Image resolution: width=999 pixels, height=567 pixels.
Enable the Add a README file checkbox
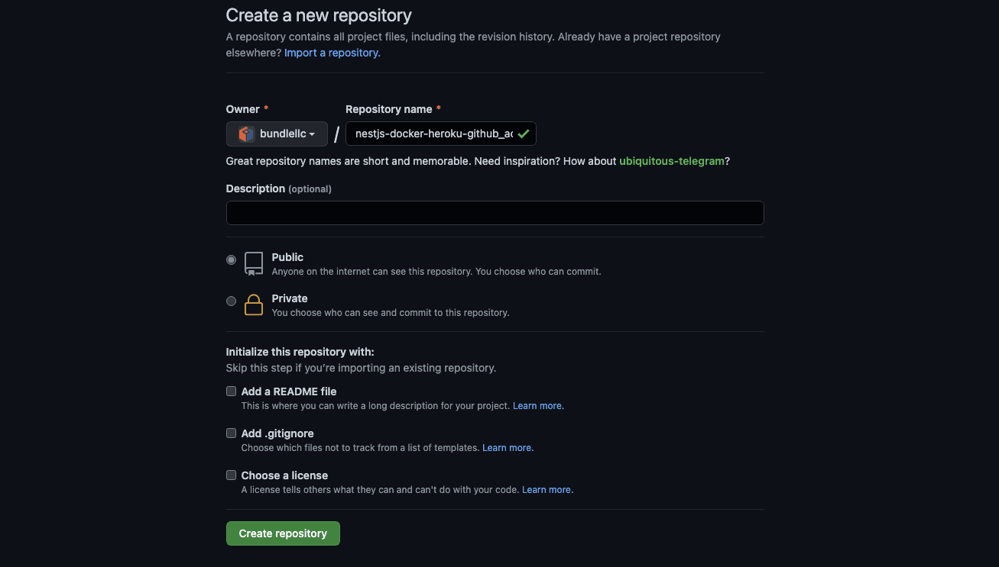click(x=231, y=391)
